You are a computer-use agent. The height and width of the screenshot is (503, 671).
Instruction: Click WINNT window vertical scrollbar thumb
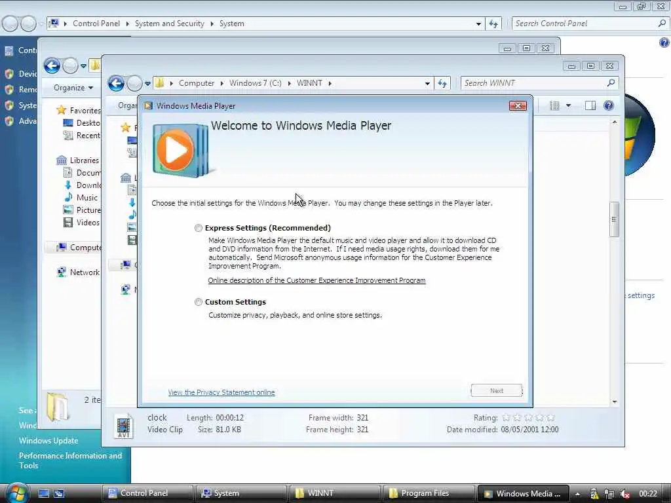pos(615,219)
